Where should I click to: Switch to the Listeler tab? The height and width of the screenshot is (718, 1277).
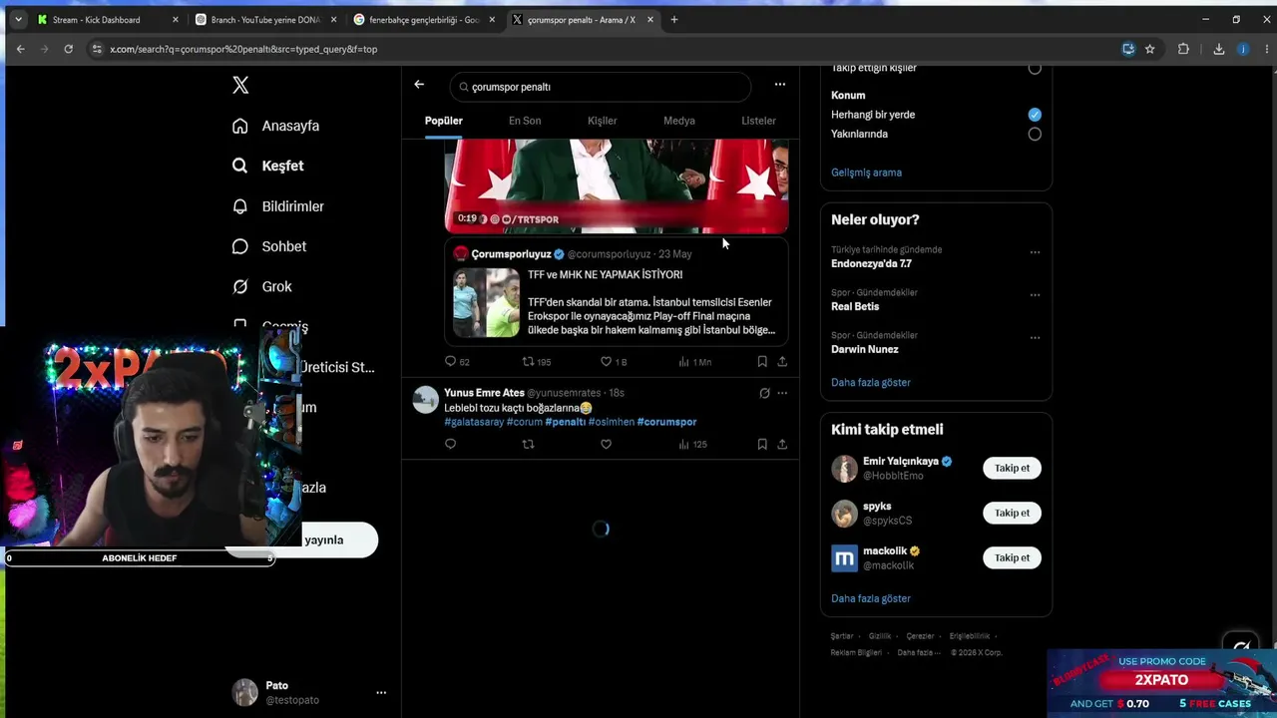(x=758, y=121)
